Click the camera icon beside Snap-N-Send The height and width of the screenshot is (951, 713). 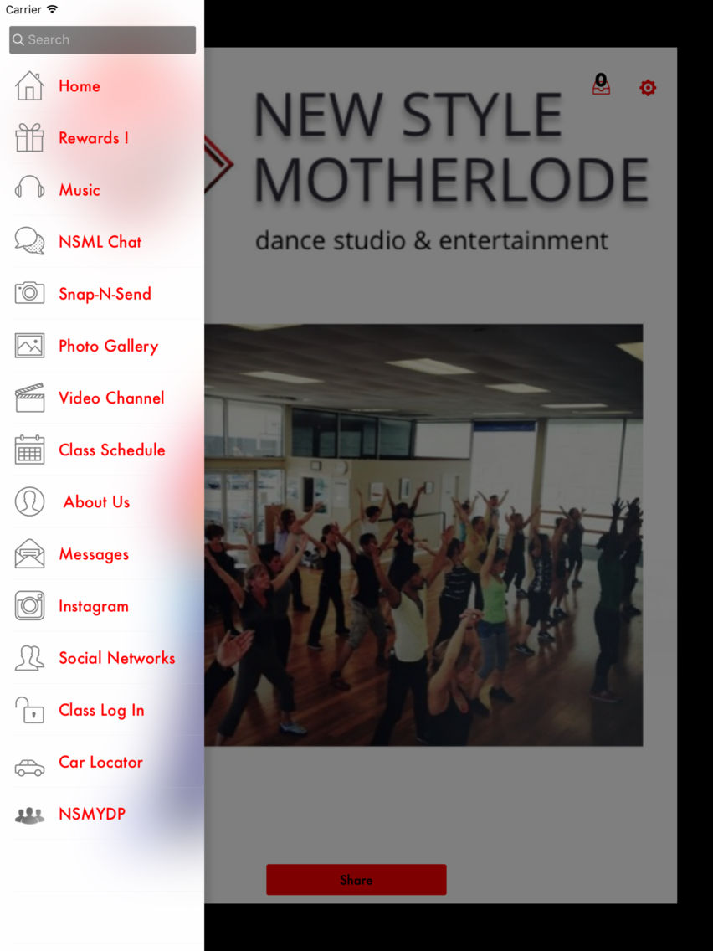(29, 294)
